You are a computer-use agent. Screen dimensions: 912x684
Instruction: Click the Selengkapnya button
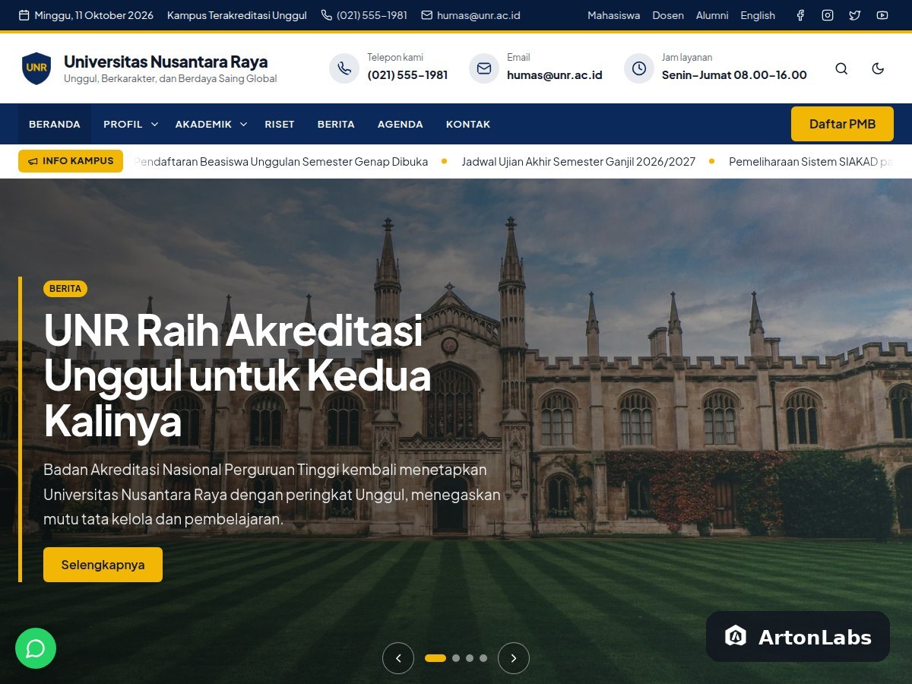(103, 565)
